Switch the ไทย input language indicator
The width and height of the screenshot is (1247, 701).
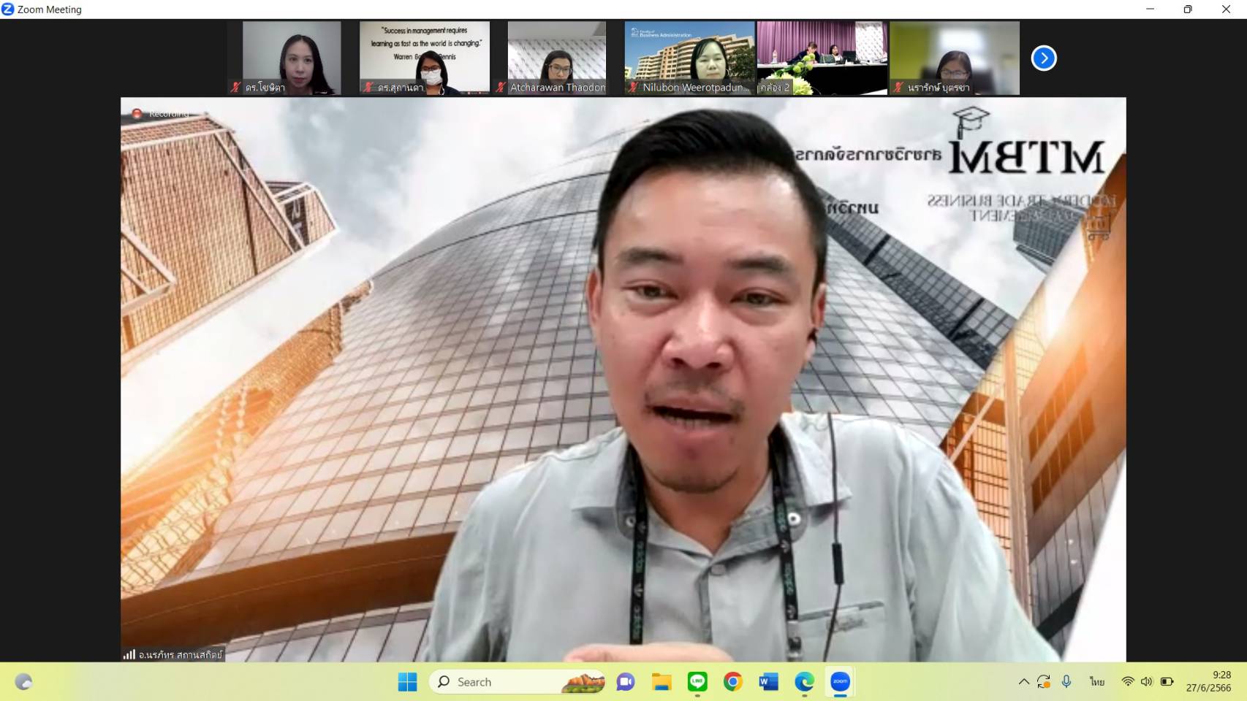[x=1097, y=682]
